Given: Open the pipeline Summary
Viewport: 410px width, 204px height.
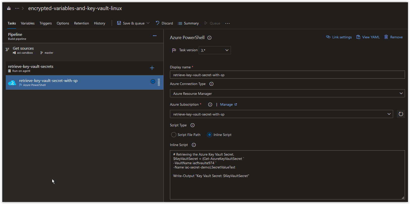Looking at the screenshot, I should [x=188, y=23].
